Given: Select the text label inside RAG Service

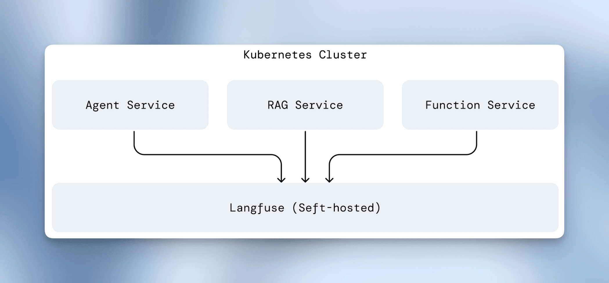Looking at the screenshot, I should coord(305,105).
